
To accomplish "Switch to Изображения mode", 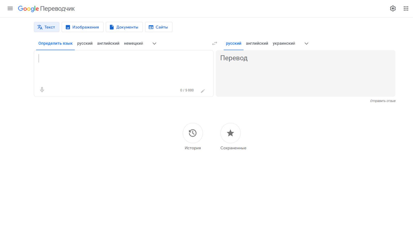I will [82, 27].
